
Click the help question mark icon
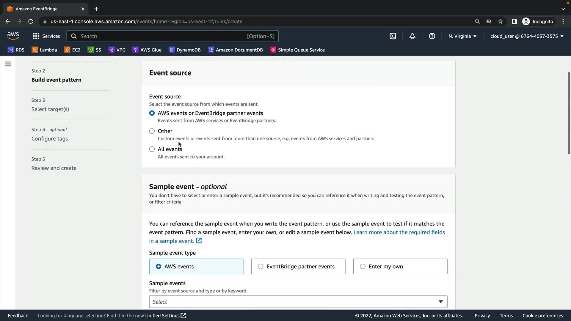click(x=432, y=36)
